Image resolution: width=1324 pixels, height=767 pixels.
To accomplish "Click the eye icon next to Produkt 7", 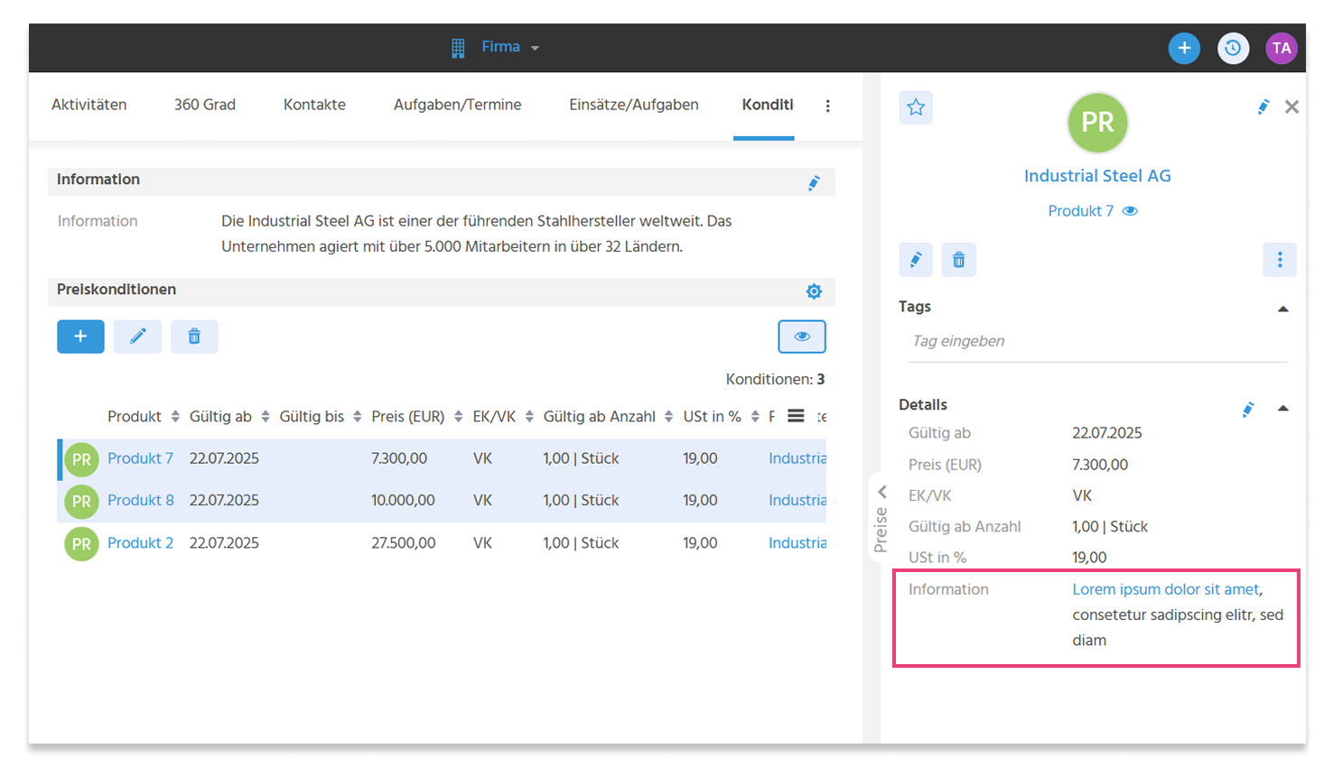I will [x=1130, y=211].
